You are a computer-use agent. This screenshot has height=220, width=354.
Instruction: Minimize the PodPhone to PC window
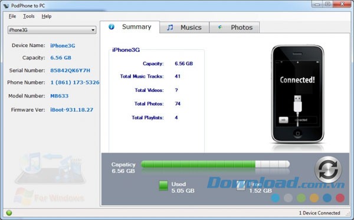click(317, 4)
